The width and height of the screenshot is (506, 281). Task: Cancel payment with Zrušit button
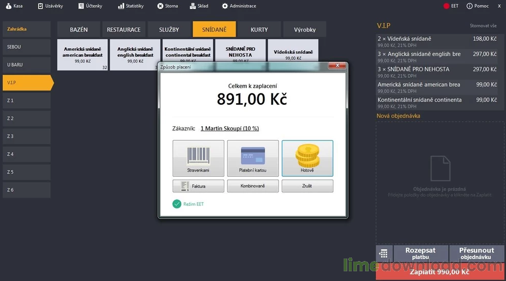tap(307, 186)
